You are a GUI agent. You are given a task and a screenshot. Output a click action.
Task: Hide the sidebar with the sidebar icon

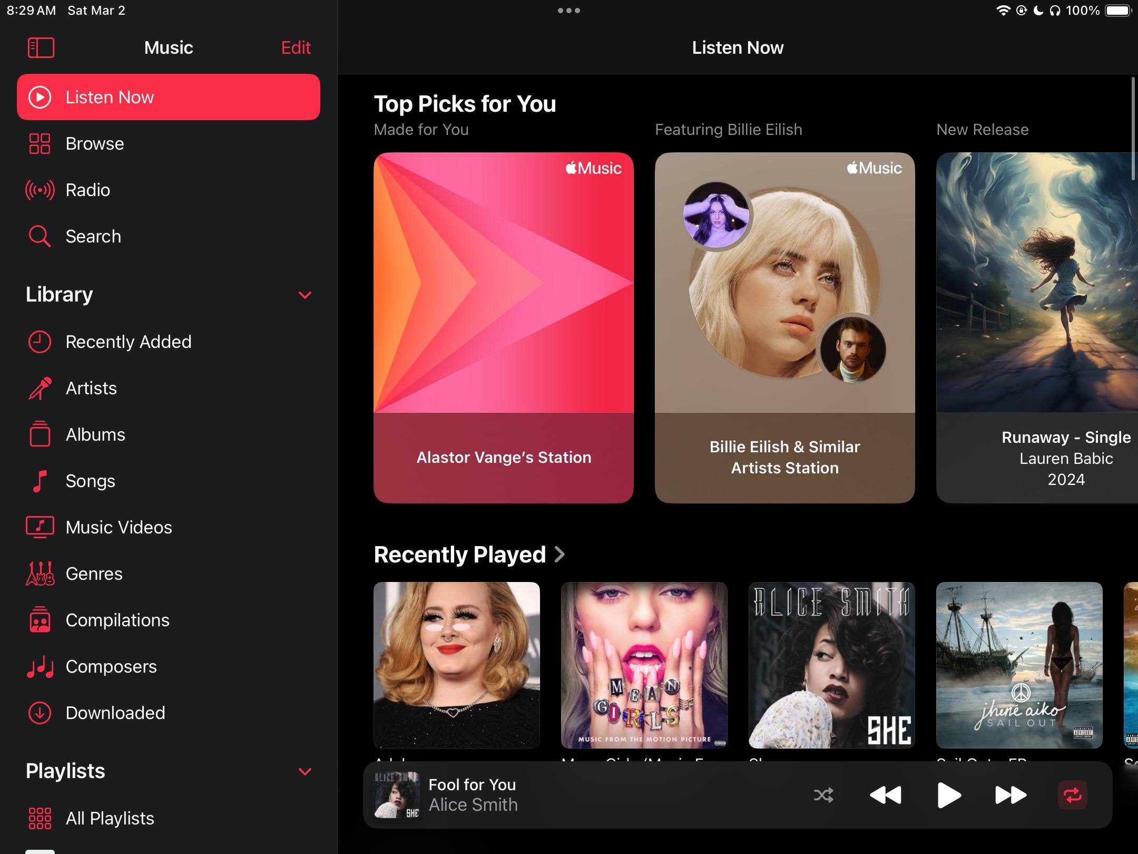point(41,47)
